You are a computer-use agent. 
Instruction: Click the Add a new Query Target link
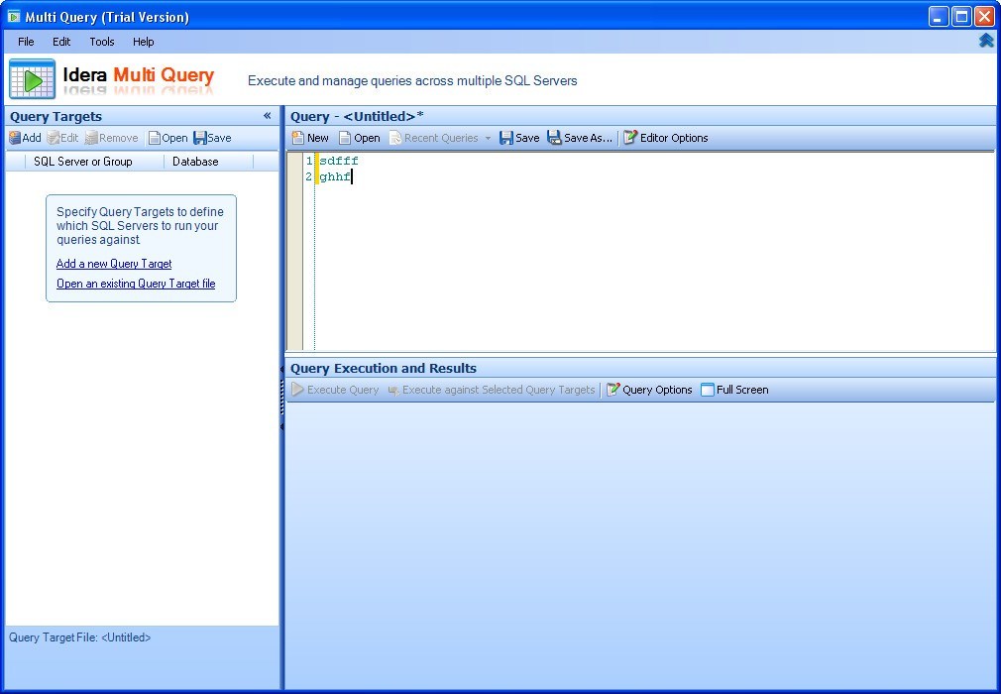[114, 264]
